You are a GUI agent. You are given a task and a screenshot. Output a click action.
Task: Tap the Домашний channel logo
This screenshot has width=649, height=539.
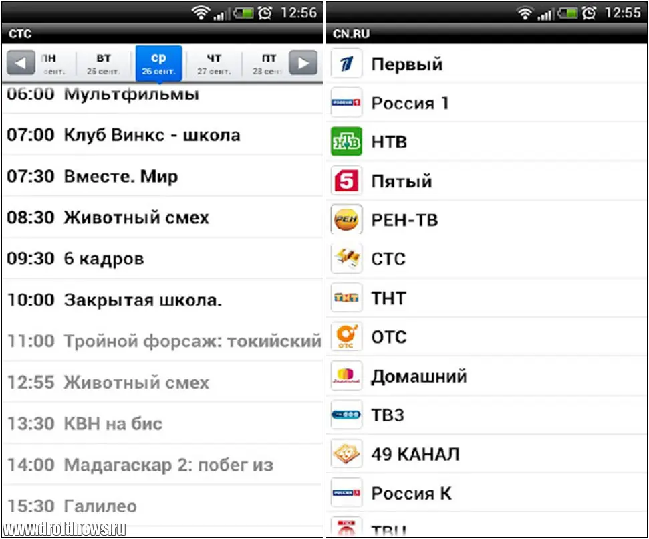click(x=346, y=376)
